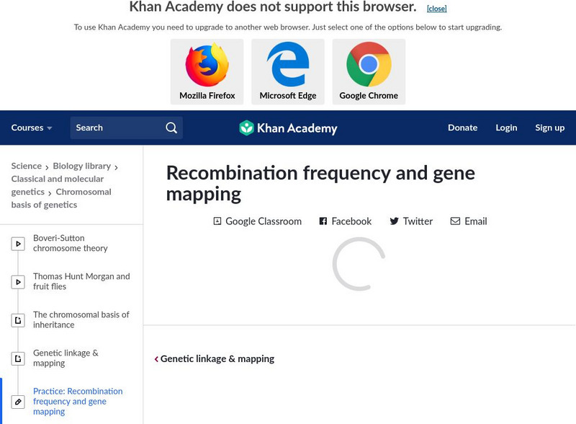Share the page on Facebook
This screenshot has width=576, height=424.
(x=346, y=221)
